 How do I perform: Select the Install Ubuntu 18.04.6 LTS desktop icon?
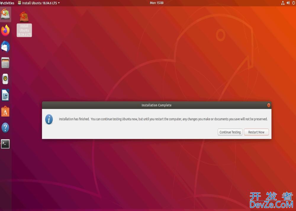[x=24, y=24]
